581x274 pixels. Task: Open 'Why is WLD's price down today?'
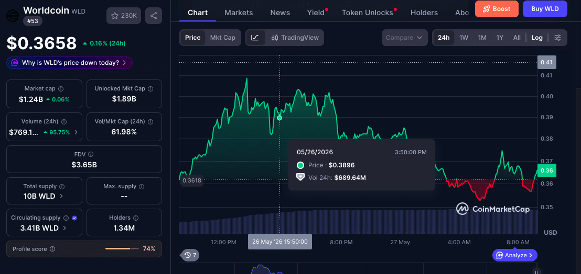tap(70, 63)
